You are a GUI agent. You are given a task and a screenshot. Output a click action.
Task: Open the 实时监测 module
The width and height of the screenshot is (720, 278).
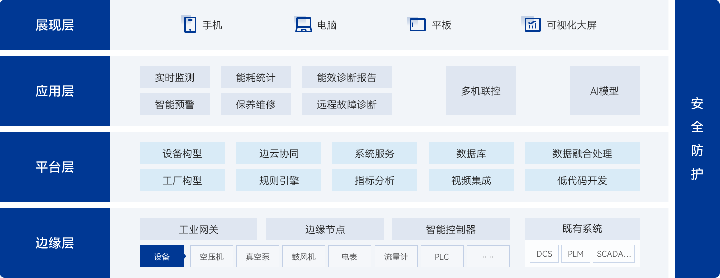tap(174, 77)
